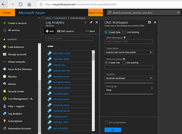Open workspace ASD-EUS2-Public

click(x=62, y=53)
